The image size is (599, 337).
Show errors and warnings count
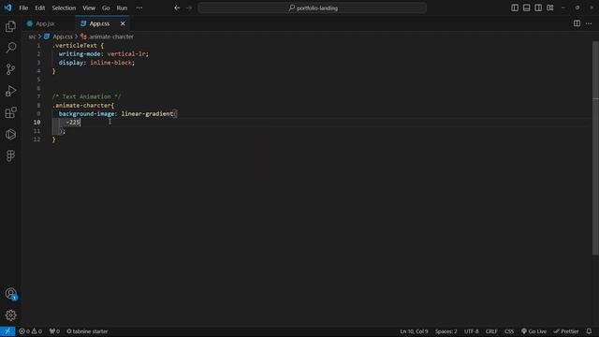(x=30, y=331)
